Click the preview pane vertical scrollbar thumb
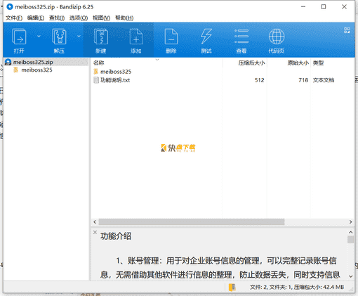Image resolution: width=358 pixels, height=296 pixels. coord(350,240)
